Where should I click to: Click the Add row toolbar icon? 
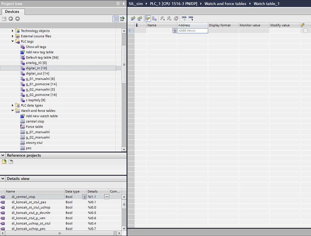[x=140, y=19]
